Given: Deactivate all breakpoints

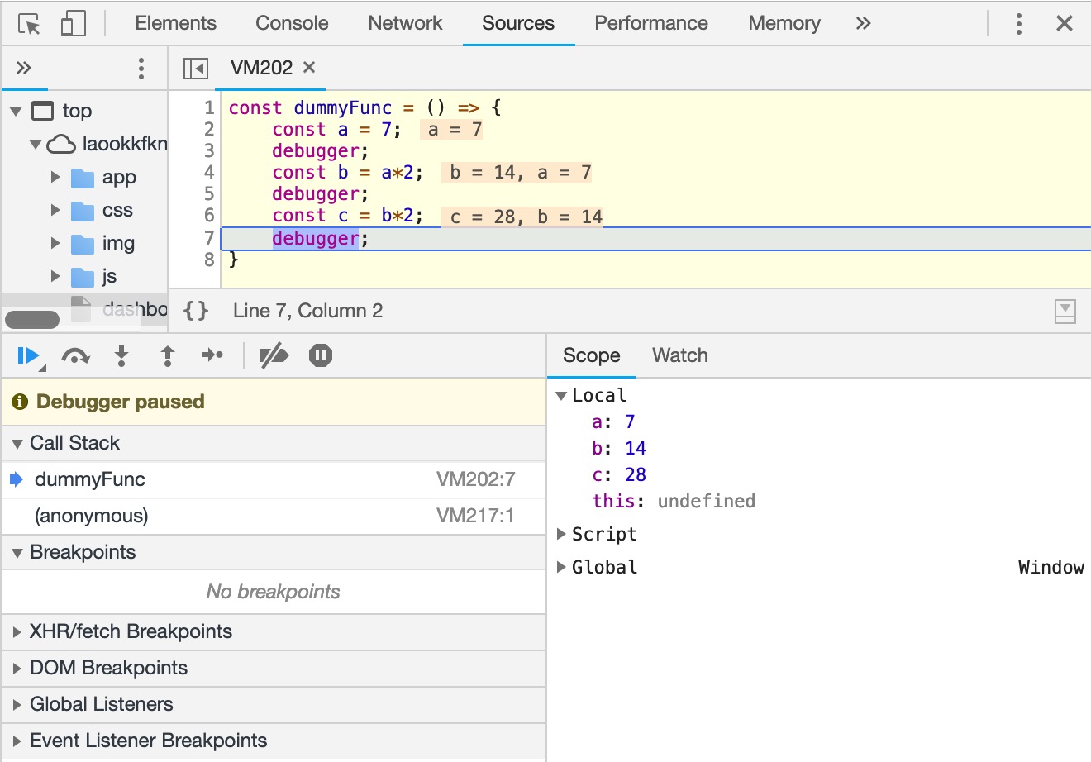Looking at the screenshot, I should pos(274,355).
